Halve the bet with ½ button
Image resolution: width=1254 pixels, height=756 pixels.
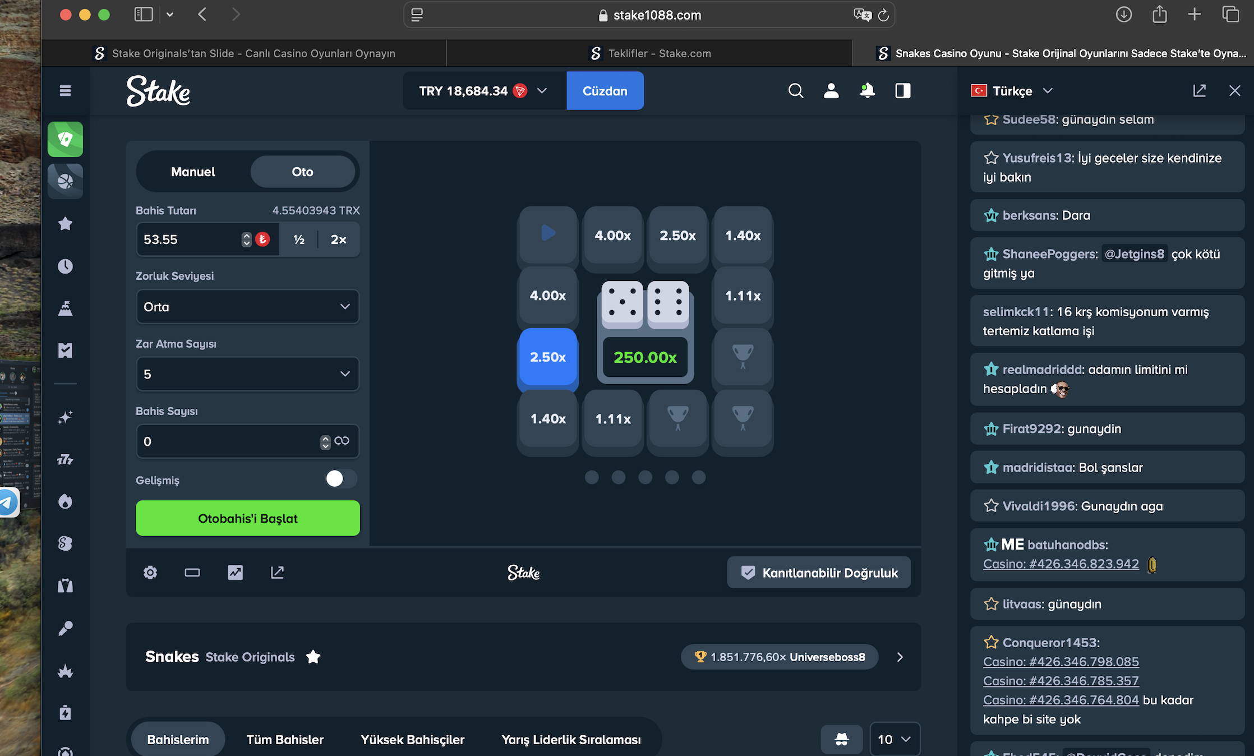click(x=299, y=239)
